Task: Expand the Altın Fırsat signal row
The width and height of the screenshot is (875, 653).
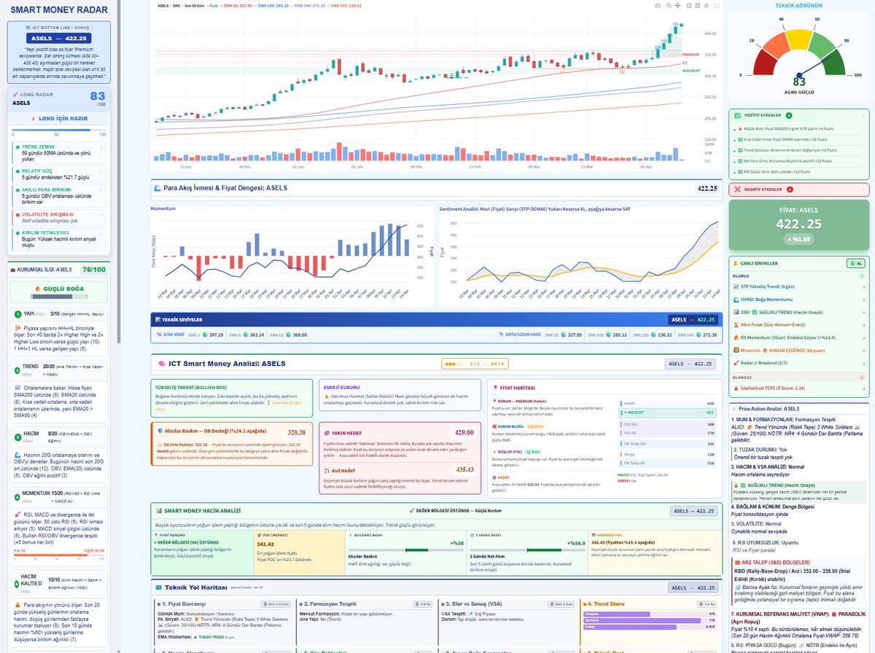Action: click(863, 324)
